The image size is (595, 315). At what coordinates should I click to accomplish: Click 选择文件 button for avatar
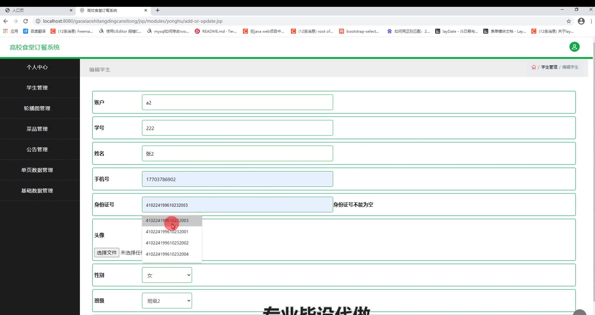(107, 253)
